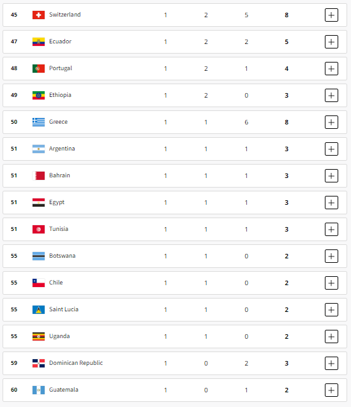Expand Dominican Republic medal details

coord(331,363)
